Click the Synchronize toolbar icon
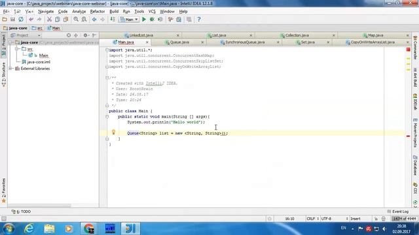The width and height of the screenshot is (419, 235). tap(20, 20)
